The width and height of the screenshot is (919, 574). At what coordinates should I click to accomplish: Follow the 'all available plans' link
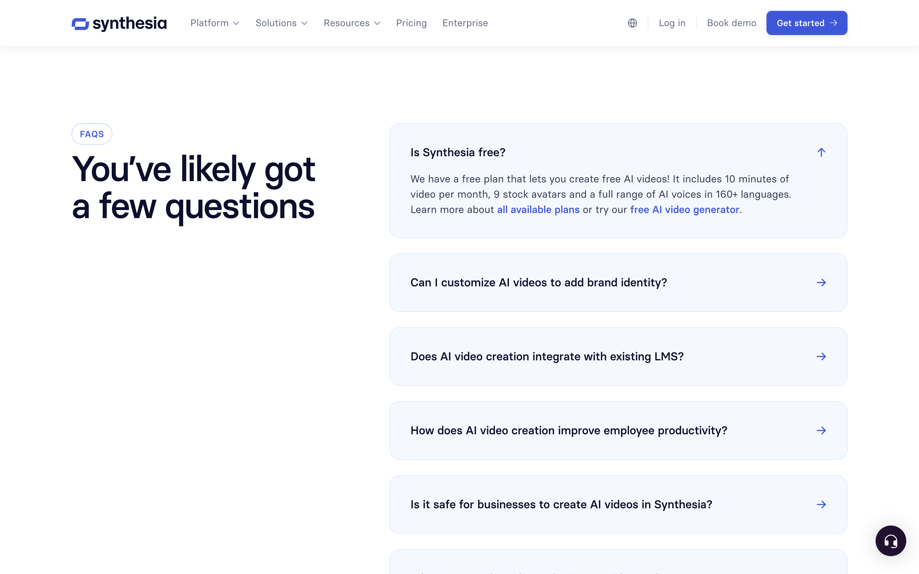[x=538, y=210]
